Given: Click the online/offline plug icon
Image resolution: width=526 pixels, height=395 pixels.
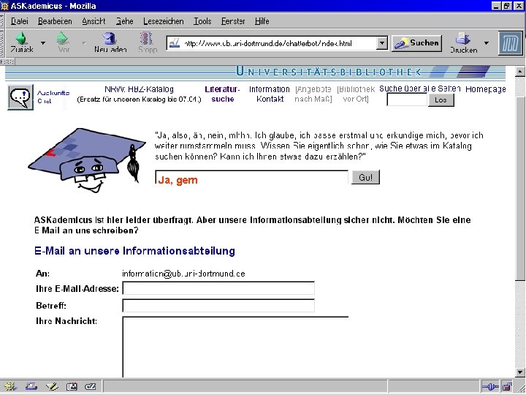Looking at the screenshot, I should point(489,387).
